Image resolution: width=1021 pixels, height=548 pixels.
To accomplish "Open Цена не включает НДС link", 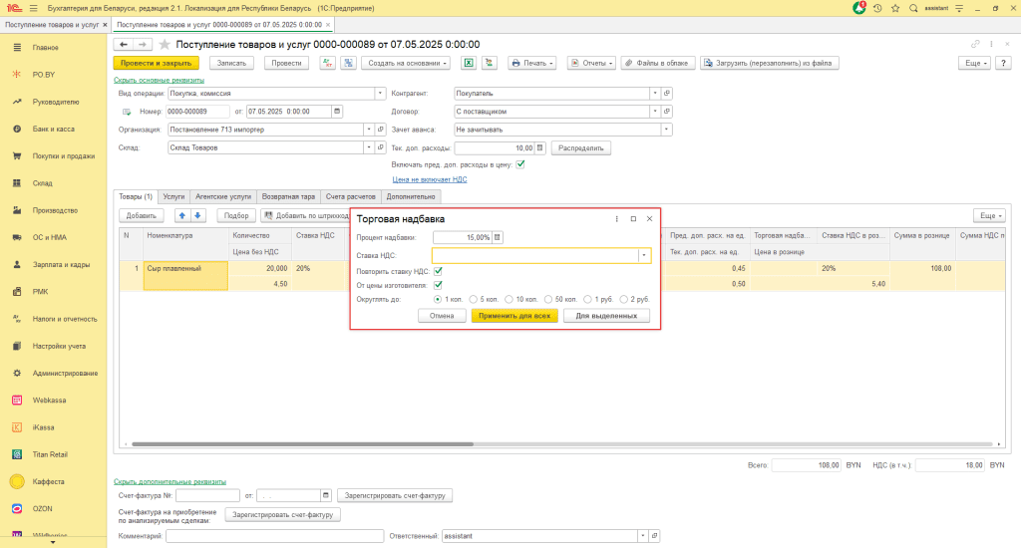I will 430,179.
